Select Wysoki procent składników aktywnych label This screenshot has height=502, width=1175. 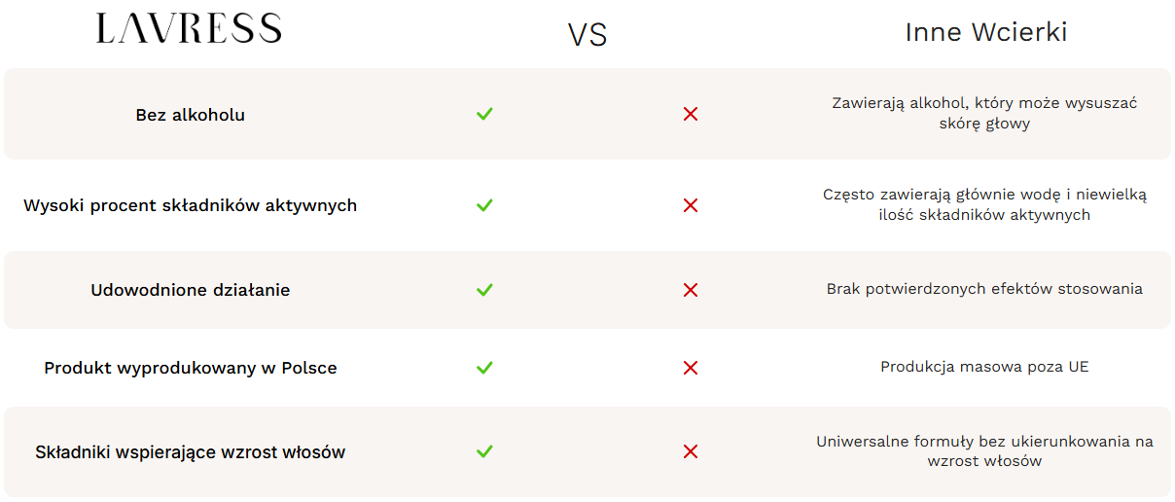coord(190,206)
